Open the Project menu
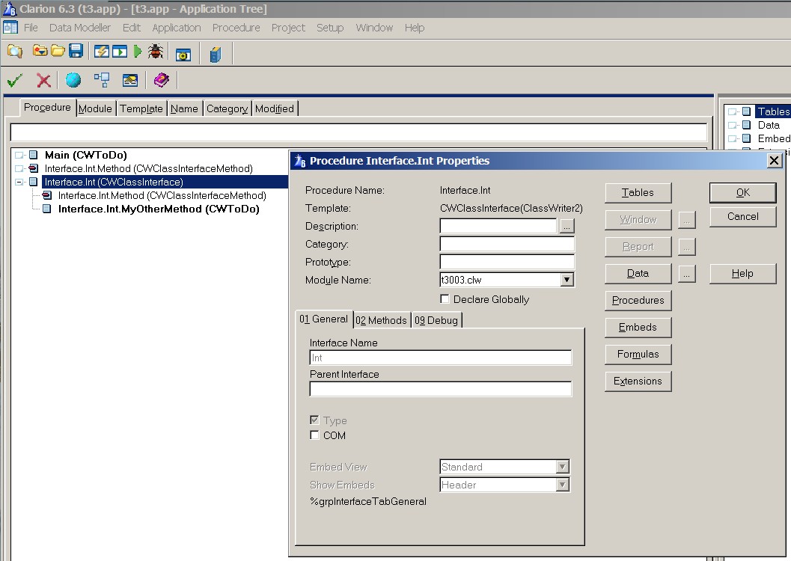The image size is (791, 561). pyautogui.click(x=288, y=28)
